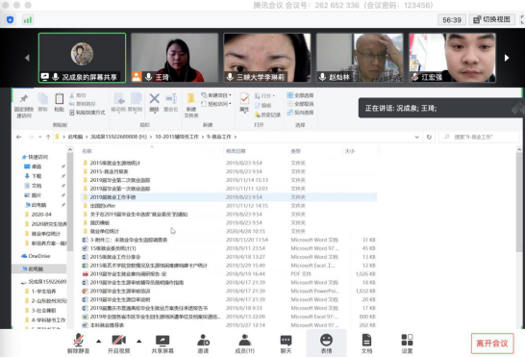Click the 邀请 invite icon
This screenshot has height=358, width=525.
[203, 344]
